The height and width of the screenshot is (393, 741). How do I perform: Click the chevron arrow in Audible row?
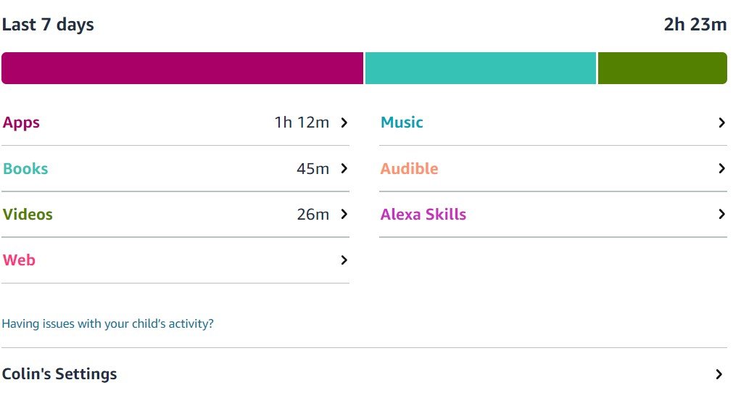(x=721, y=169)
